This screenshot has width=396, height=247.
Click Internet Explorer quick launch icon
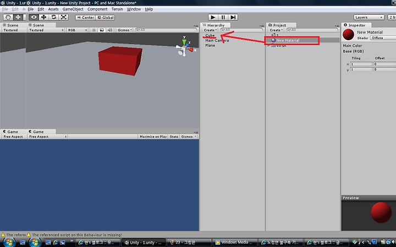tap(56, 243)
